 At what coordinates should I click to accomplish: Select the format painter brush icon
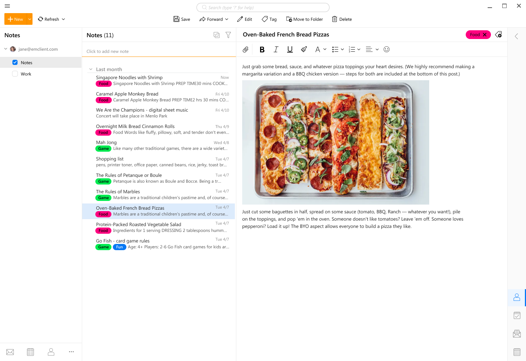(304, 50)
